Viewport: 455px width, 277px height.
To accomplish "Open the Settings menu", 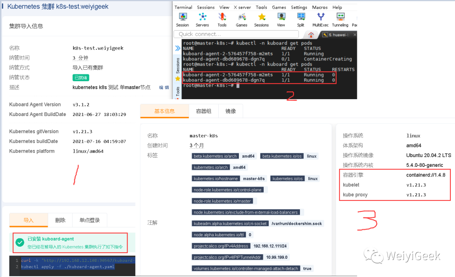I will (x=299, y=7).
